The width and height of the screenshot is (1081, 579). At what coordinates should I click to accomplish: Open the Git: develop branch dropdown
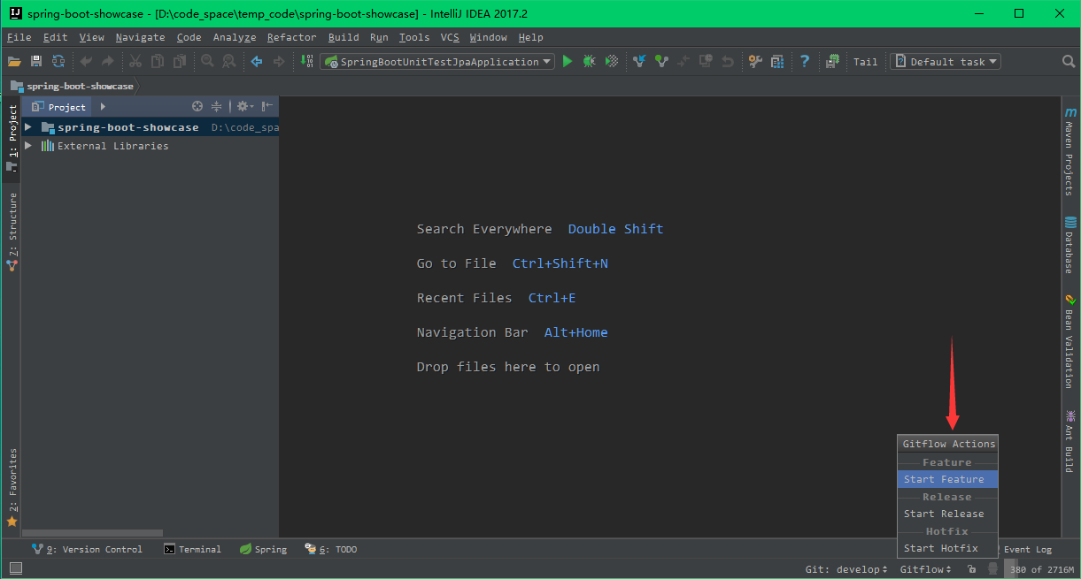coord(845,569)
